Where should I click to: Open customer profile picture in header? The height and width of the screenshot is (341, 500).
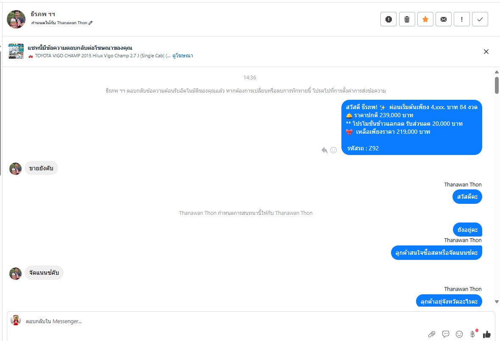coord(16,19)
